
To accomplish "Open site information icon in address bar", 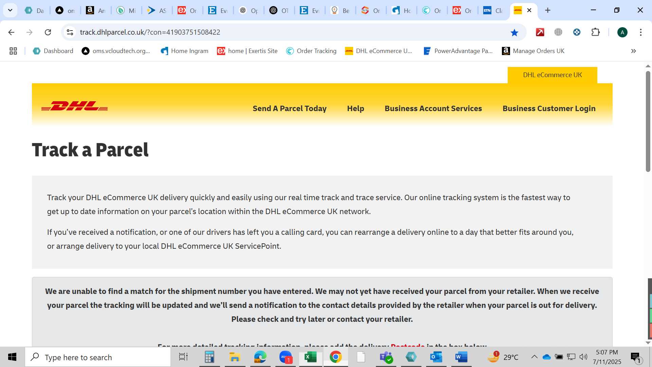I will tap(70, 32).
